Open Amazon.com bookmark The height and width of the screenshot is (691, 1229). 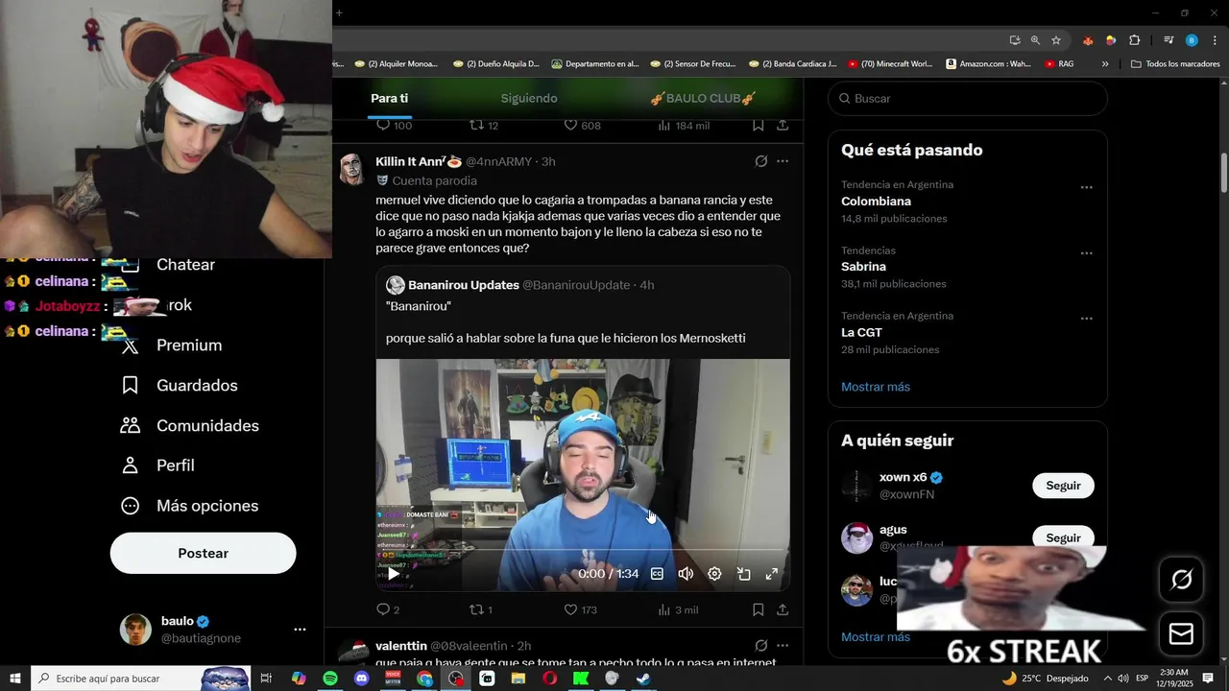coord(989,64)
